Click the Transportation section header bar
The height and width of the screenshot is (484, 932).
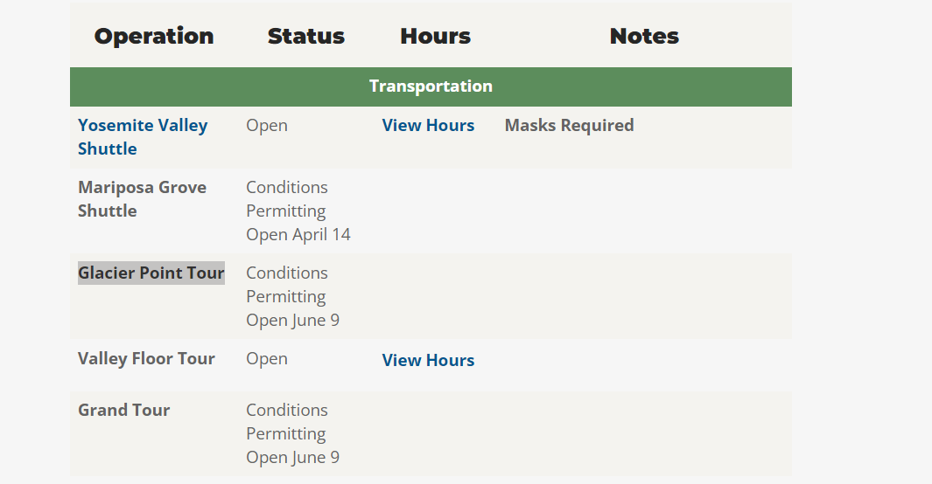431,86
